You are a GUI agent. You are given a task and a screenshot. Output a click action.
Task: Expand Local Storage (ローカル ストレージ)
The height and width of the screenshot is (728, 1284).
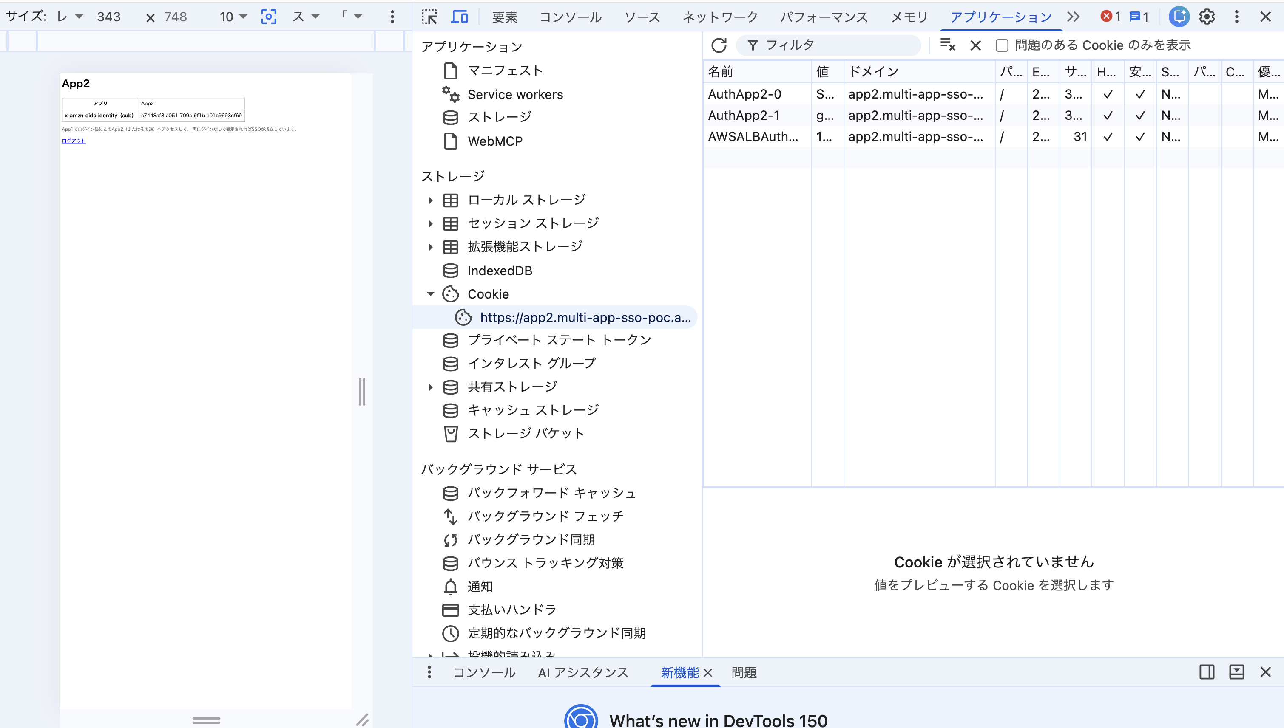(430, 200)
